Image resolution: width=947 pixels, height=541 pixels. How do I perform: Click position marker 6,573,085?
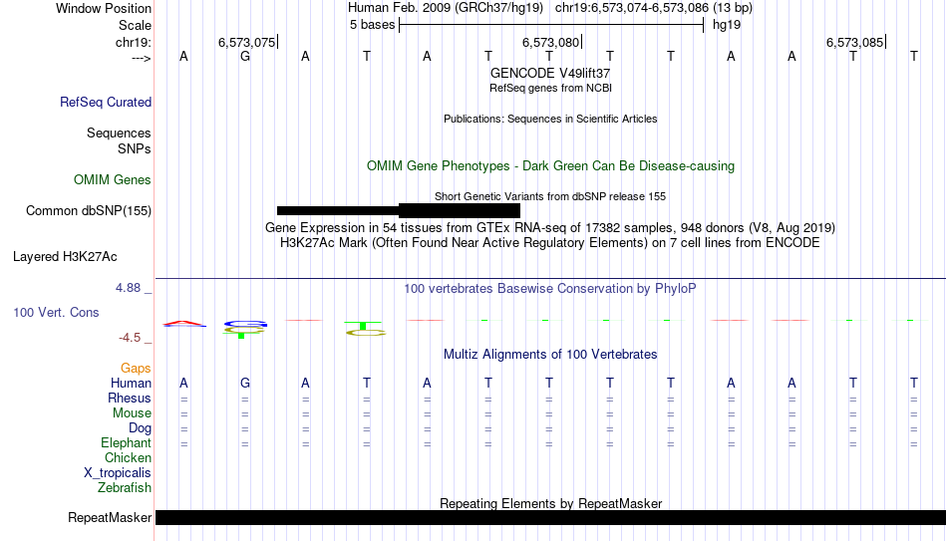click(x=854, y=42)
